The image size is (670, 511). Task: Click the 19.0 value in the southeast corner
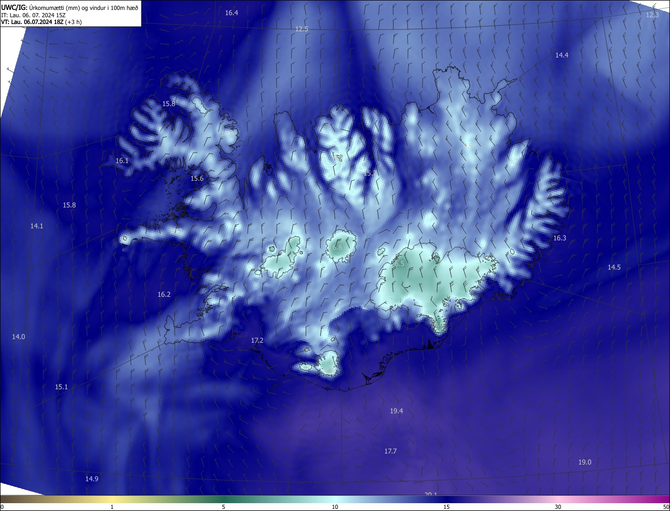[x=585, y=462]
